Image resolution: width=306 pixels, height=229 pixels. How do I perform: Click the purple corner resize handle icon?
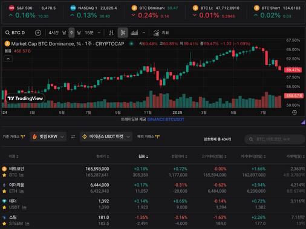[x=303, y=122]
